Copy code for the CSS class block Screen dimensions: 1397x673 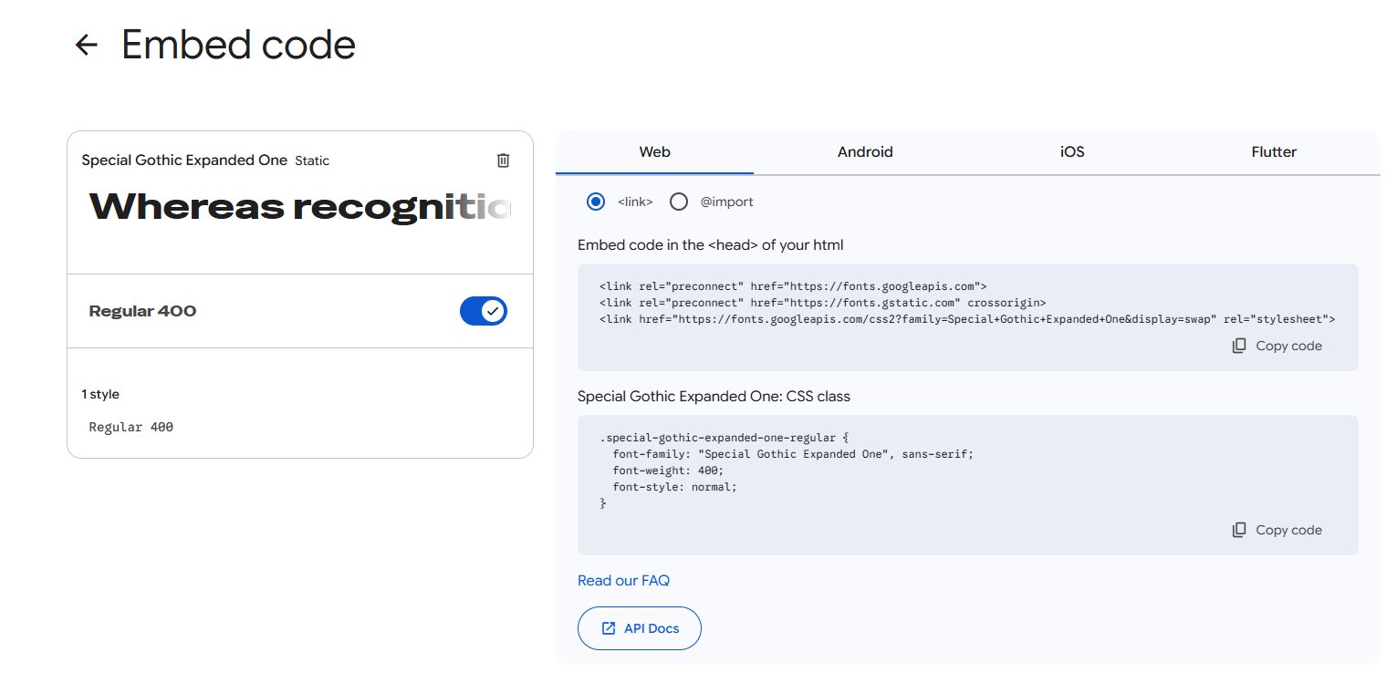[1277, 530]
